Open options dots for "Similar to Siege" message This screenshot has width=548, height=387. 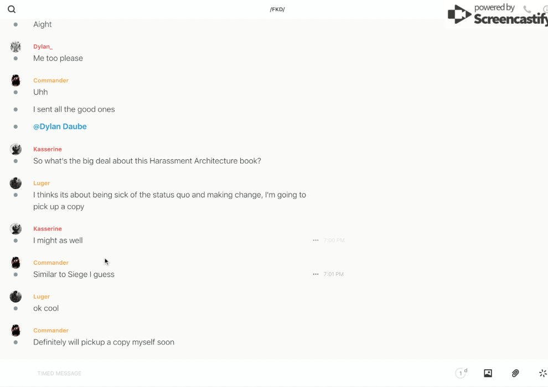(x=316, y=274)
